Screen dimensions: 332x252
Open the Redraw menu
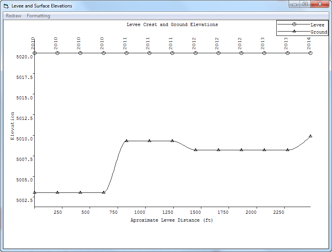tap(13, 16)
